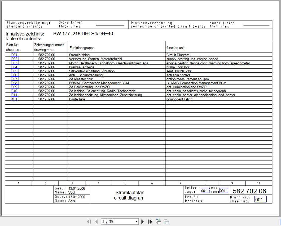281x226 pixels.
Task: Open sheet 001 Stromlaufplan link
Action: [x=14, y=55]
